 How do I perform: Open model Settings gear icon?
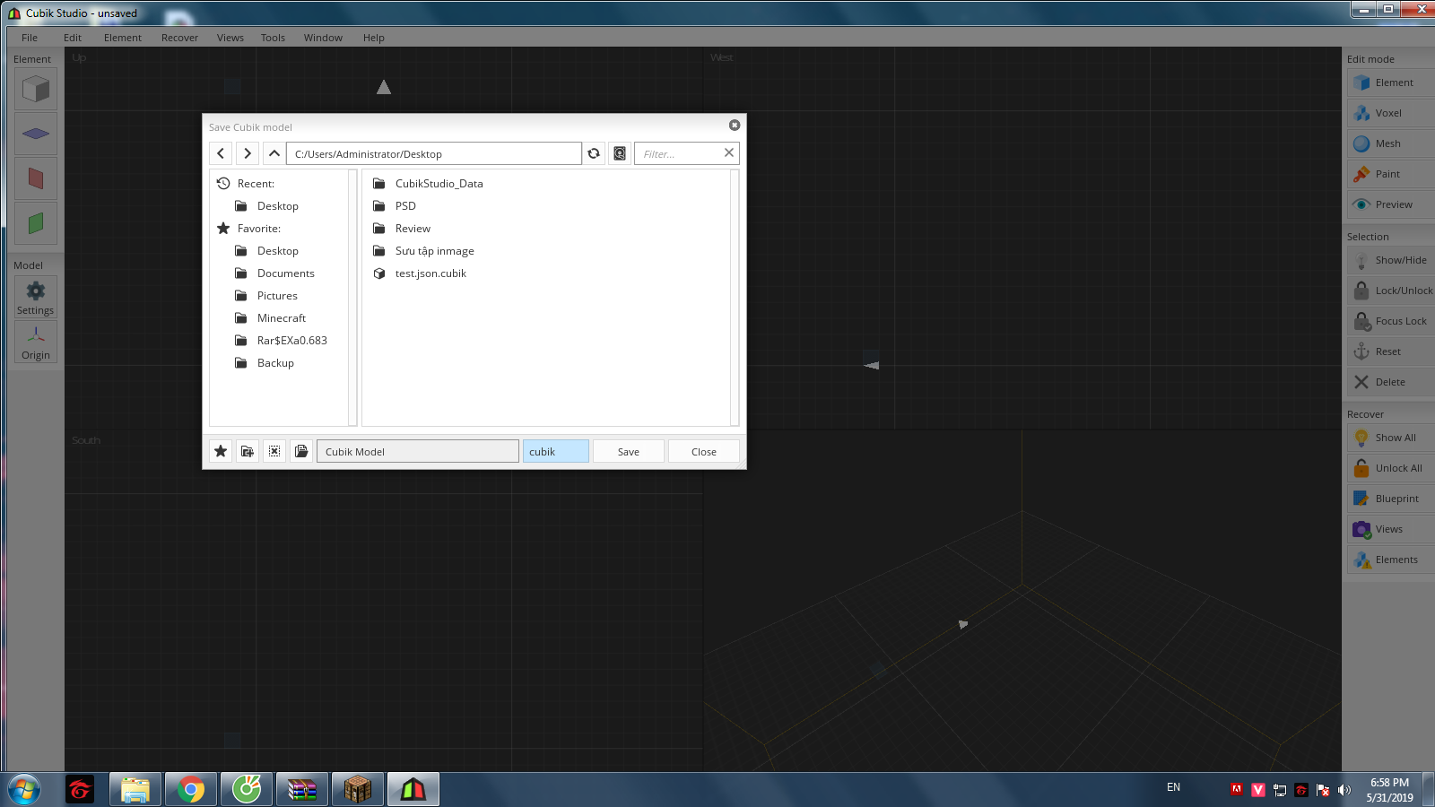36,297
